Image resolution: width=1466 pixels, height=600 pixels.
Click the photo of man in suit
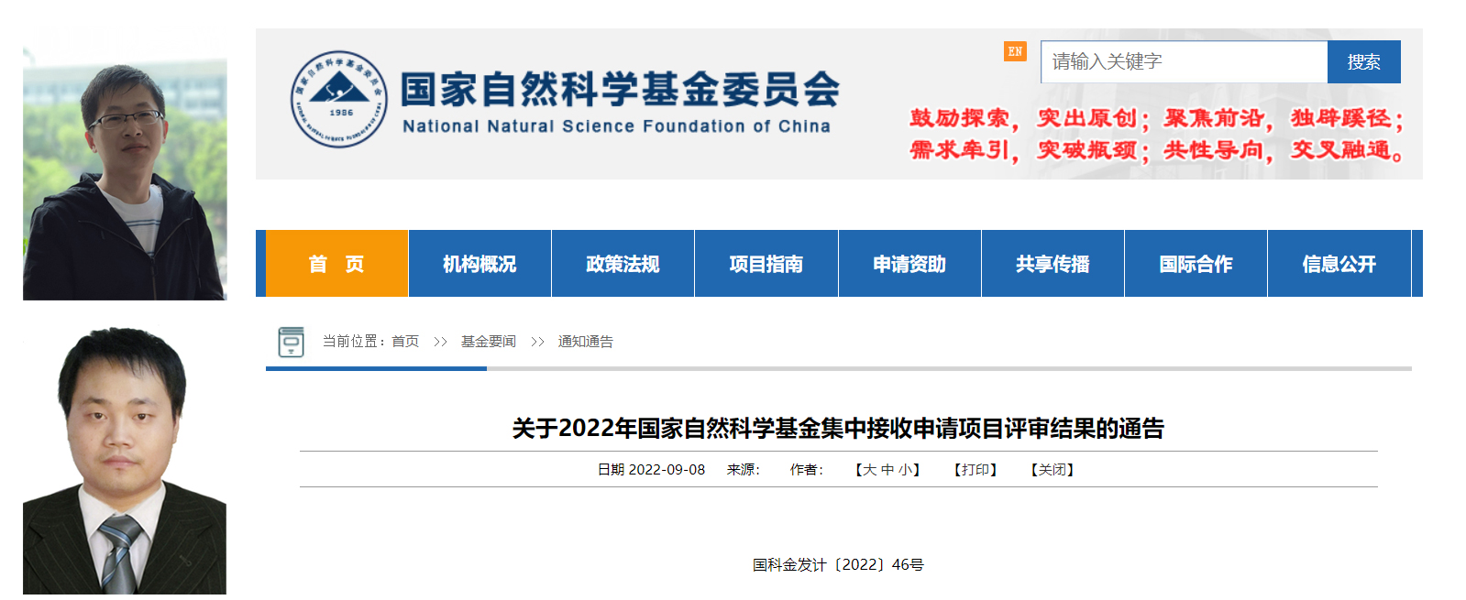click(125, 461)
